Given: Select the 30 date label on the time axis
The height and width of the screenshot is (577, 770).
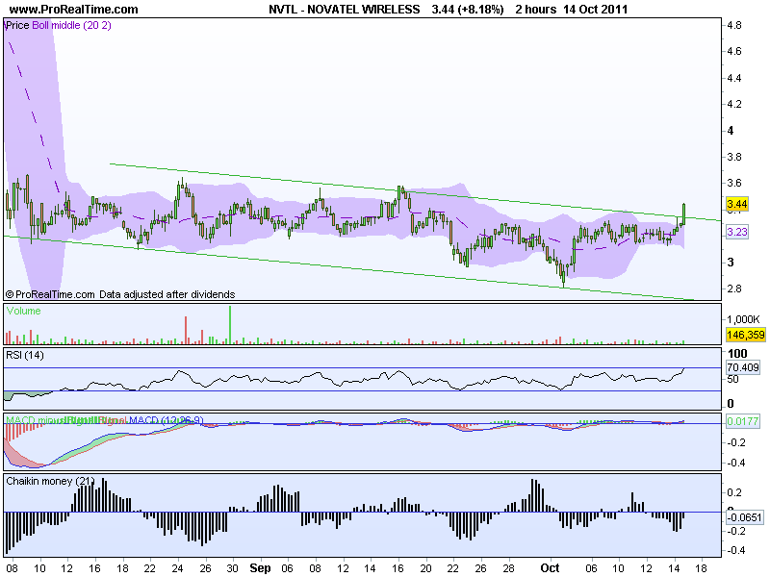Looking at the screenshot, I should coord(232,568).
